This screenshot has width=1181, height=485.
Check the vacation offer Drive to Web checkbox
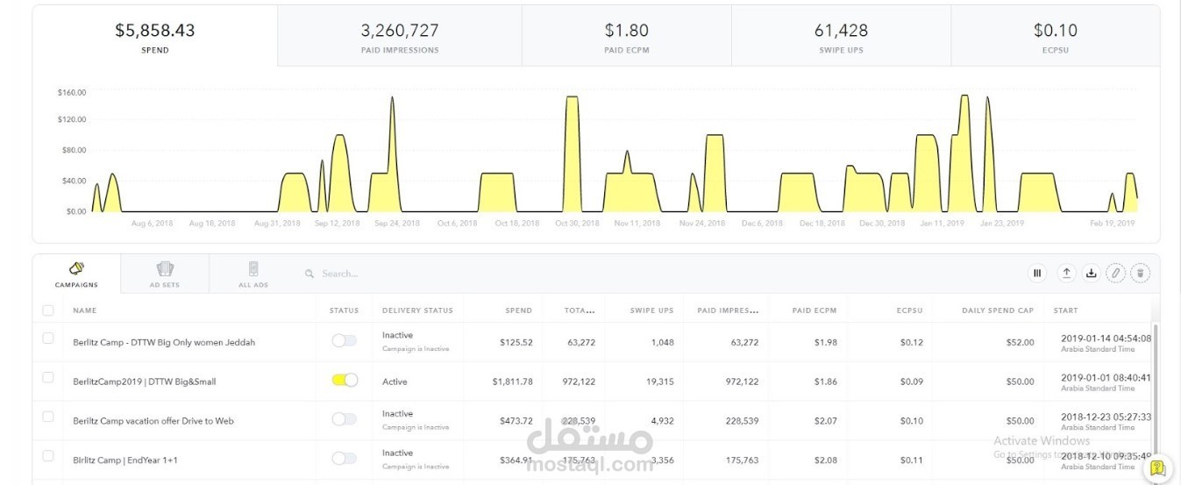48,417
